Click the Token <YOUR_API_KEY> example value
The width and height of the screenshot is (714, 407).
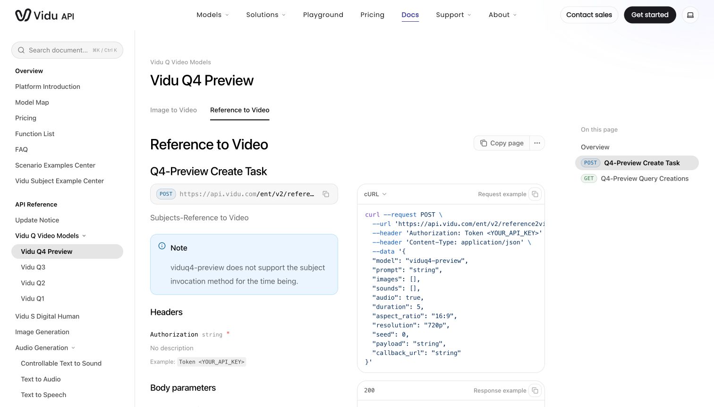[x=212, y=362]
